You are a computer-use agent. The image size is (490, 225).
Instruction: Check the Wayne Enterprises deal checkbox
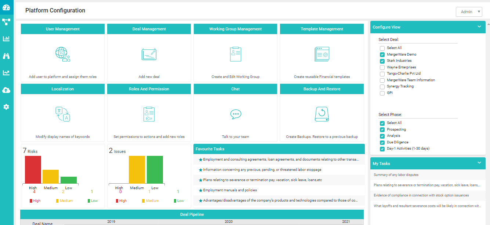click(382, 67)
